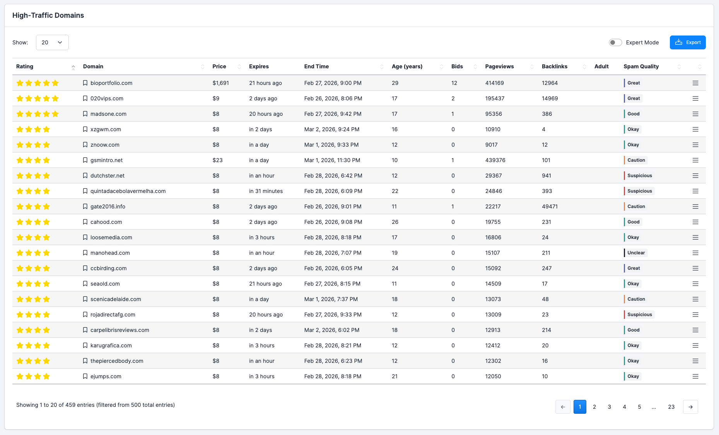This screenshot has height=435, width=719.
Task: Open the row actions menu for dutchster.net
Action: pos(695,175)
